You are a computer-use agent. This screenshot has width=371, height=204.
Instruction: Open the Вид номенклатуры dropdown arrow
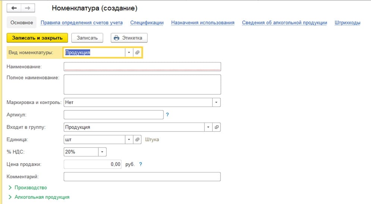pos(129,52)
